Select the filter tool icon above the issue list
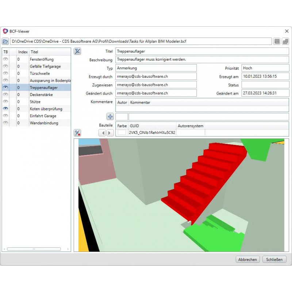Screen dimensions: 292x292 [x=77, y=51]
